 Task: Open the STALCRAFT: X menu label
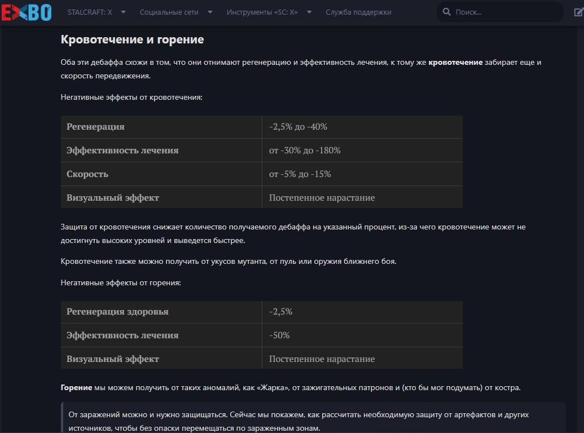click(90, 12)
